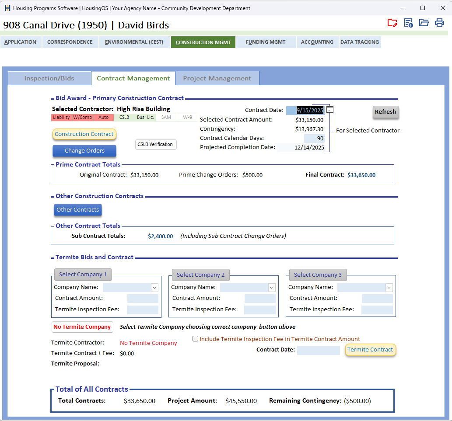The width and height of the screenshot is (452, 421).
Task: Click the red Liability status indicator
Action: point(61,118)
